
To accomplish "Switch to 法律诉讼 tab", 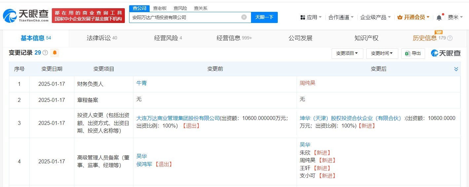I will (102, 38).
